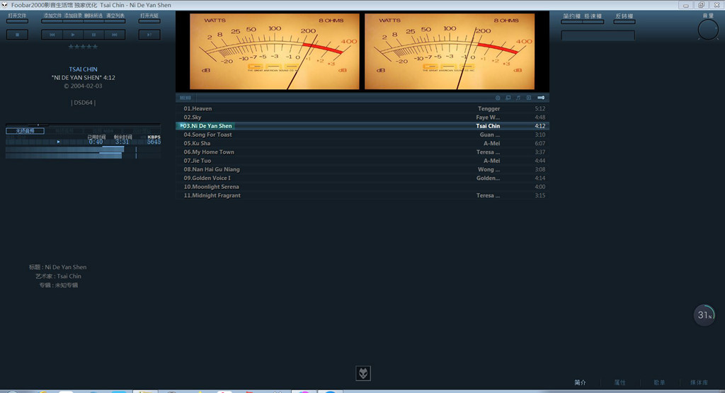Click the play button in the transport bar

[x=73, y=35]
